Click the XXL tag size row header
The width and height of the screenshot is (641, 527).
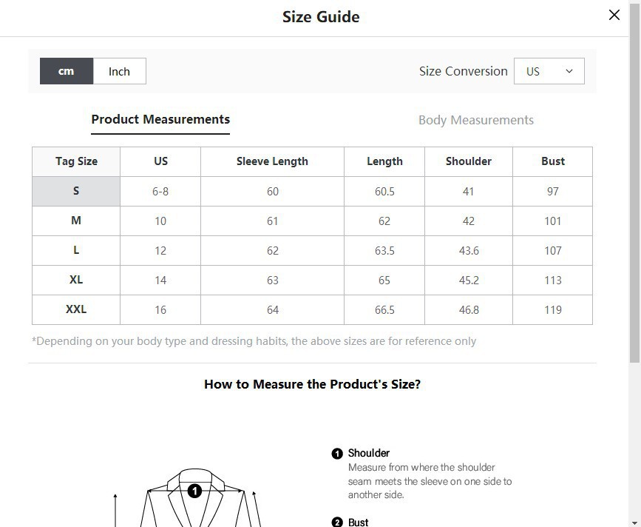[x=76, y=309]
